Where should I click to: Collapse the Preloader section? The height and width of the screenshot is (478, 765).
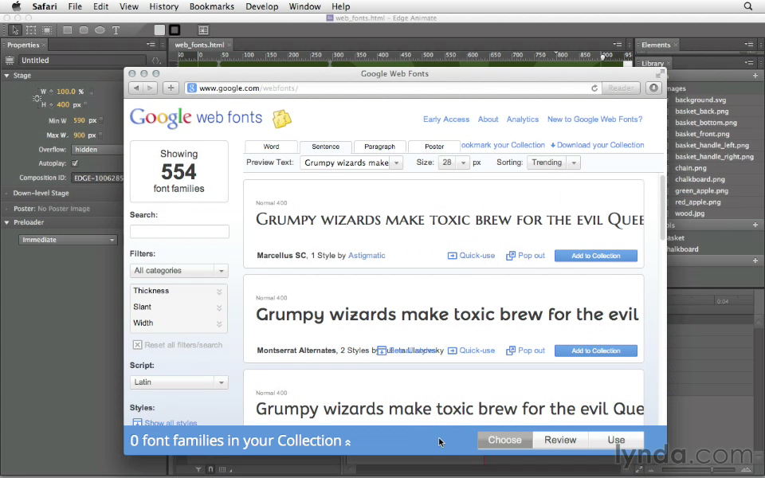7,222
